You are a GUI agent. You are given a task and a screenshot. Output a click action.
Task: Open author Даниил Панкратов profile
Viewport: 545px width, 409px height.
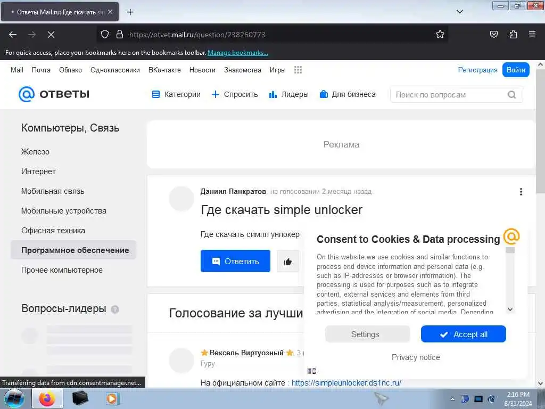[x=233, y=192]
